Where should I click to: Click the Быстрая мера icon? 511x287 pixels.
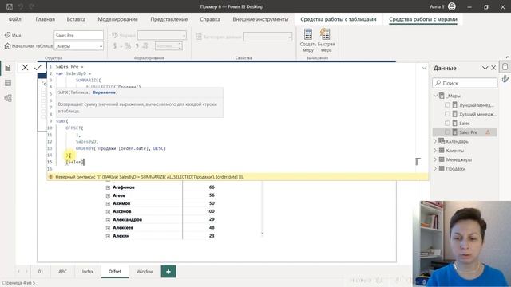326,34
